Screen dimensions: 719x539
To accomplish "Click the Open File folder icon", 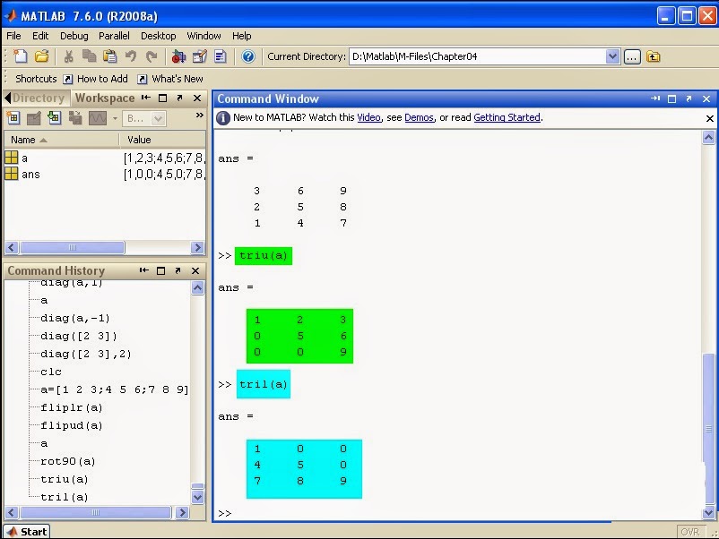I will (42, 56).
